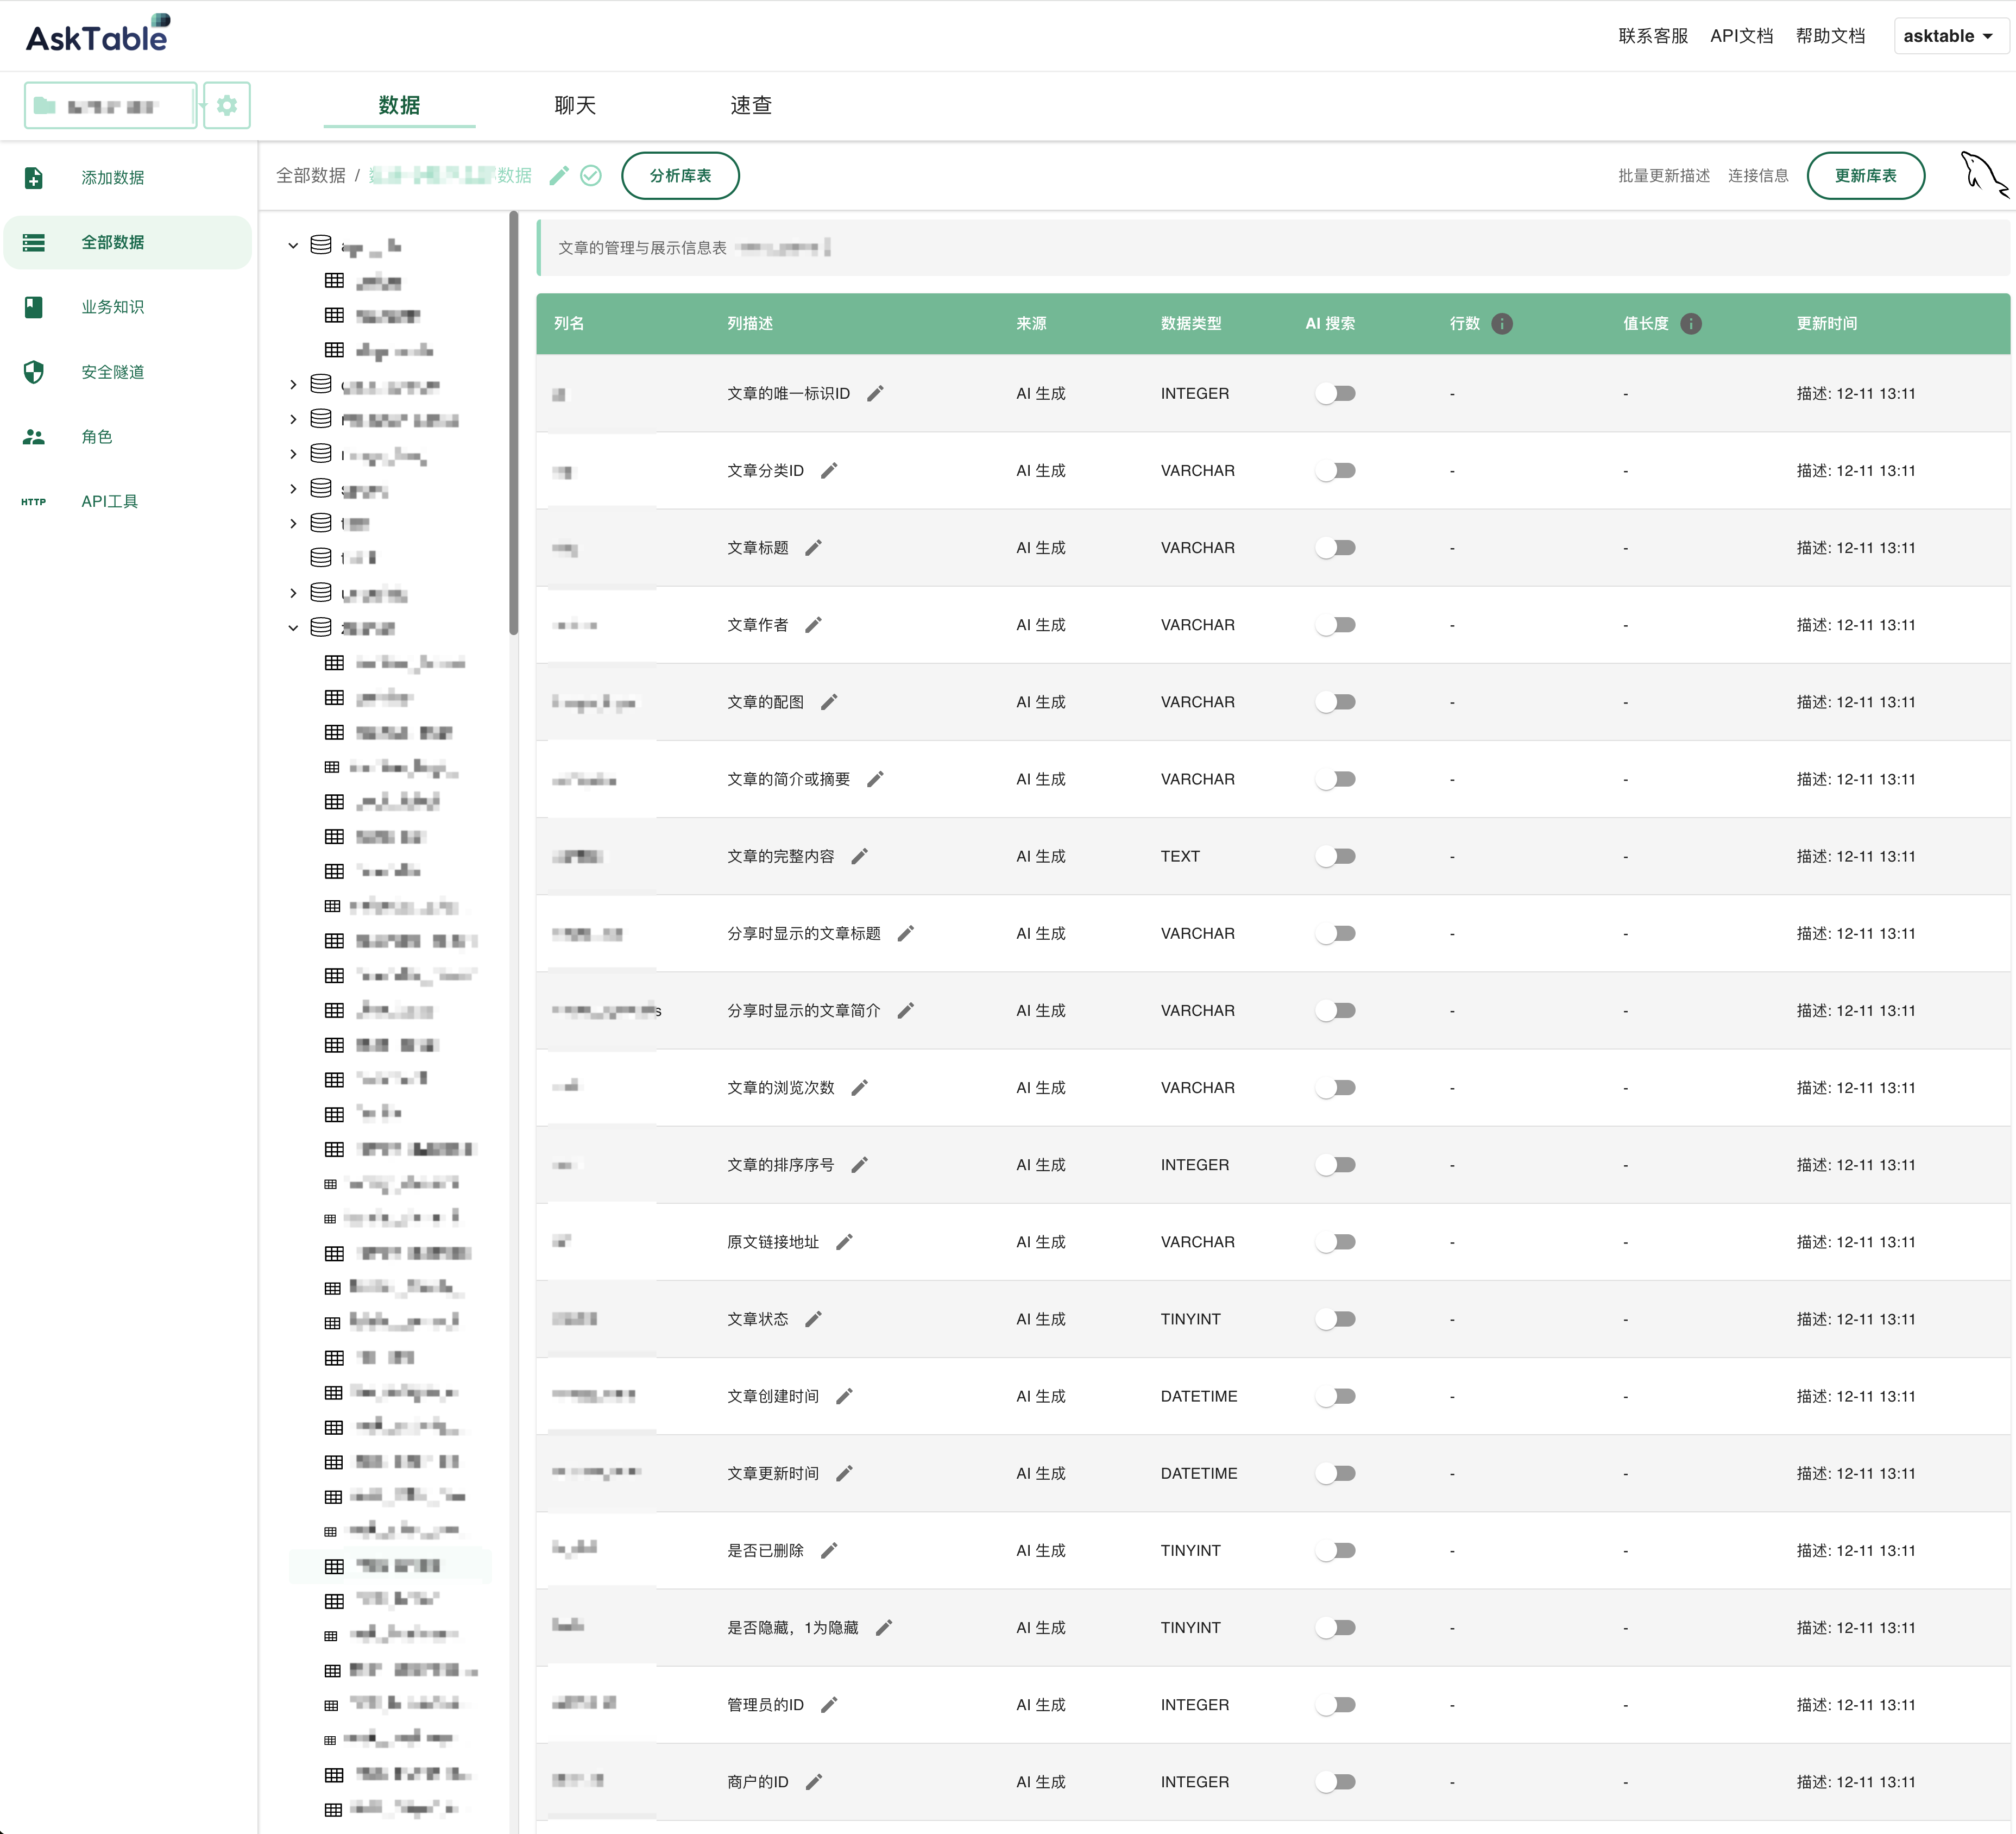Edit description 文章的完整内容 pencil icon
Screen dimensions: 2016x1834
(x=859, y=856)
